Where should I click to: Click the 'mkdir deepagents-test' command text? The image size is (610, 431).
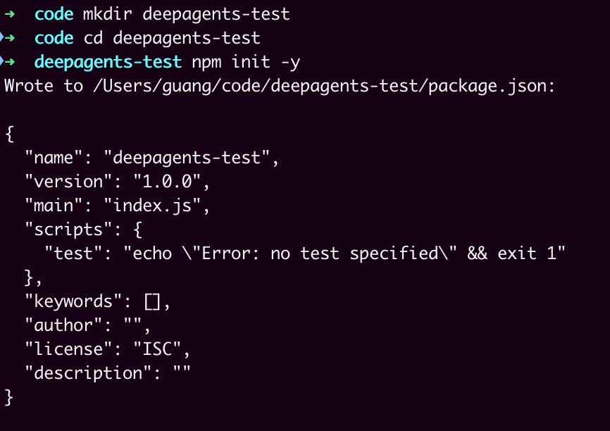[187, 14]
